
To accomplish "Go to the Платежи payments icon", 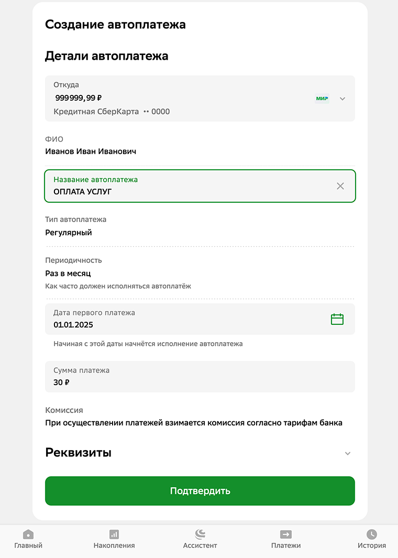I will (x=285, y=534).
